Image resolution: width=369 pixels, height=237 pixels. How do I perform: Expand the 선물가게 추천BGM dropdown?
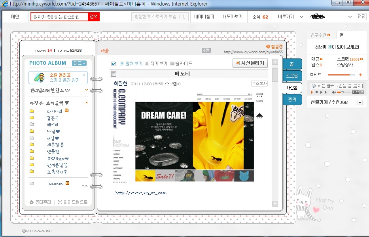tap(360, 102)
